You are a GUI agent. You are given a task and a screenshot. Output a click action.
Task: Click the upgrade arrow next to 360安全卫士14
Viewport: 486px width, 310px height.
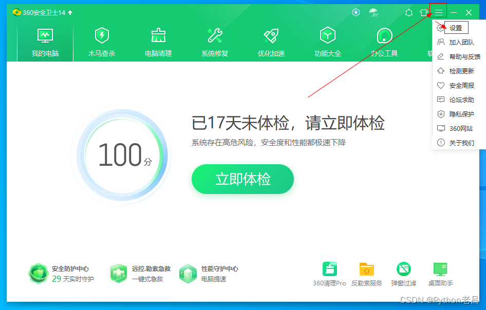70,13
